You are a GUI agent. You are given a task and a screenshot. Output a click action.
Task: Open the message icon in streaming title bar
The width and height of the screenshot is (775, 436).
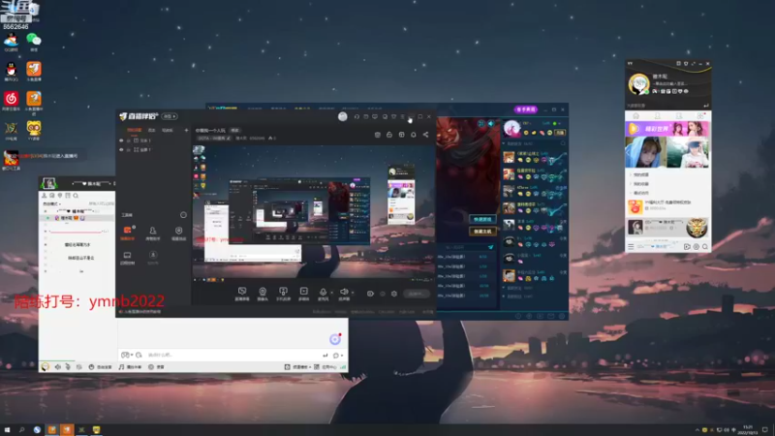tap(375, 116)
